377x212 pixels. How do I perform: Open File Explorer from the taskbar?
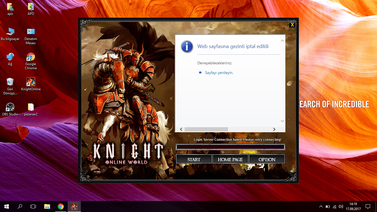[47, 206]
